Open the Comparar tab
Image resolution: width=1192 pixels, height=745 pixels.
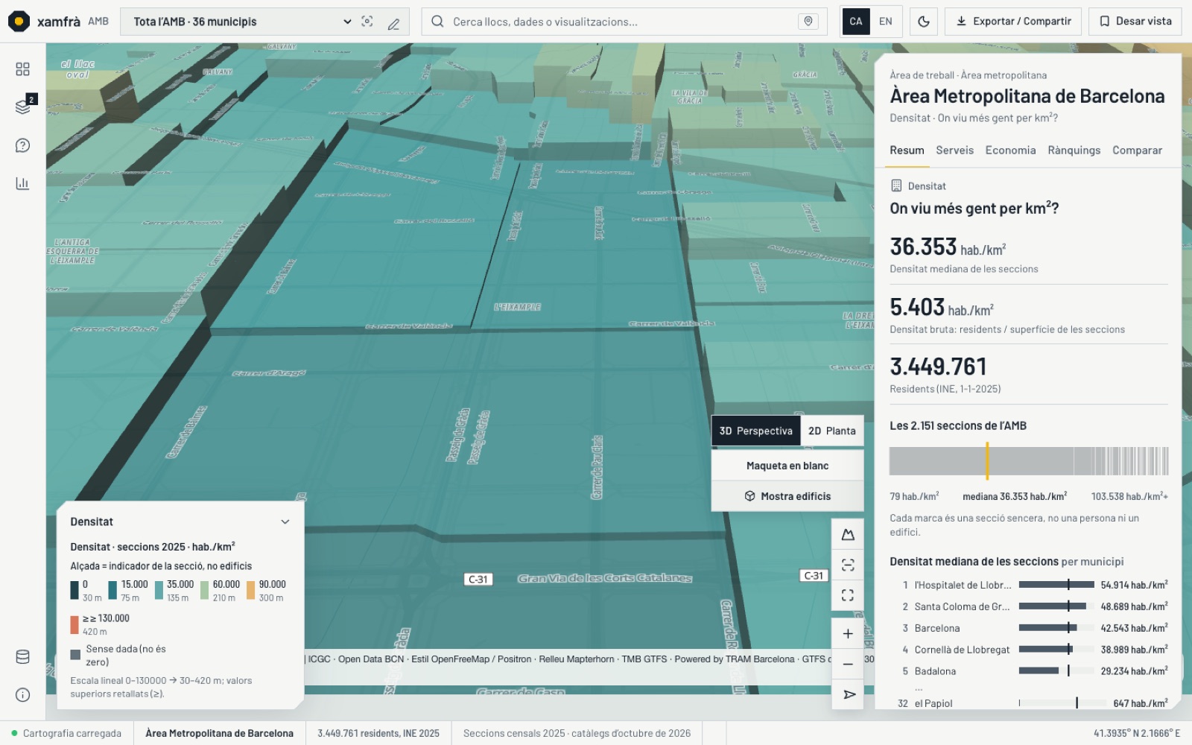(1137, 150)
